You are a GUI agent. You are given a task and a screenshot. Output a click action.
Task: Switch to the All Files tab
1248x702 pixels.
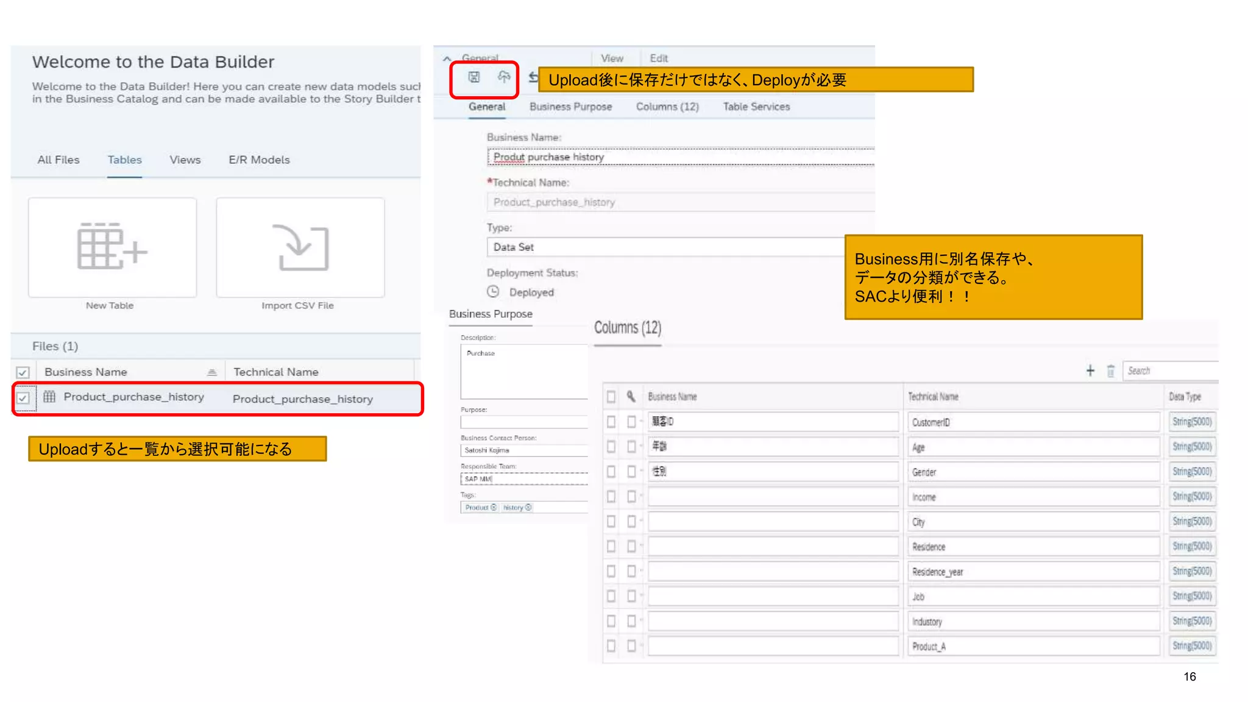pos(58,160)
